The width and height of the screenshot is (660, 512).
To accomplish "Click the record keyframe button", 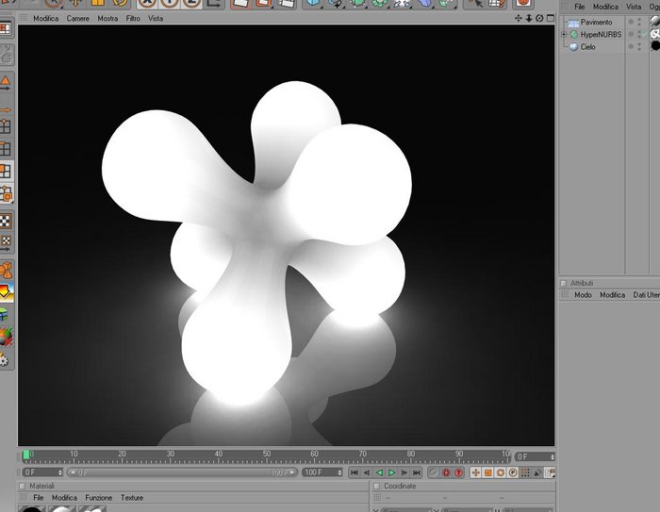I will tap(446, 472).
